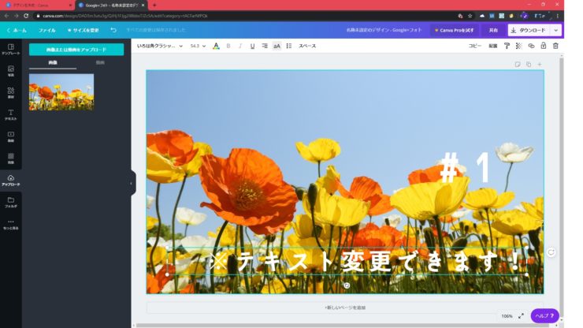Open the Chrome three-dot menu
Screen dimensions: 583x328
click(x=557, y=16)
